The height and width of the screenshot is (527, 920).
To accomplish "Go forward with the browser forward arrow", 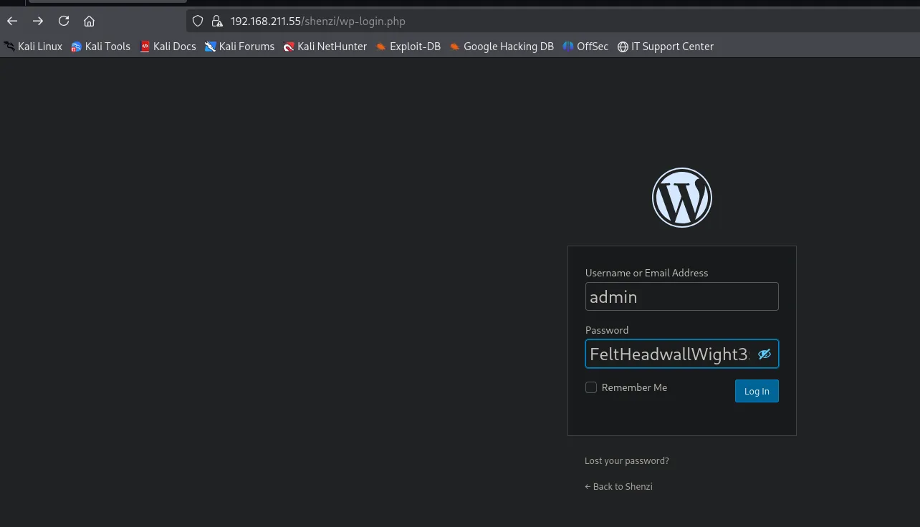I will pyautogui.click(x=38, y=21).
